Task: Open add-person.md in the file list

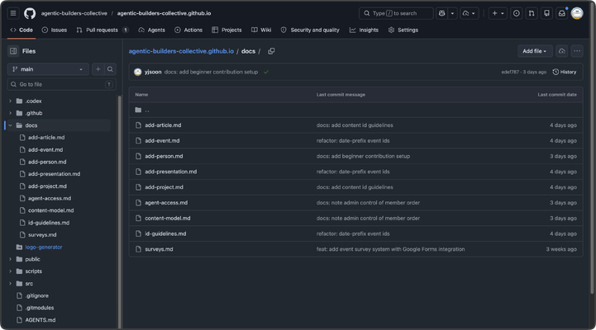Action: coord(164,156)
